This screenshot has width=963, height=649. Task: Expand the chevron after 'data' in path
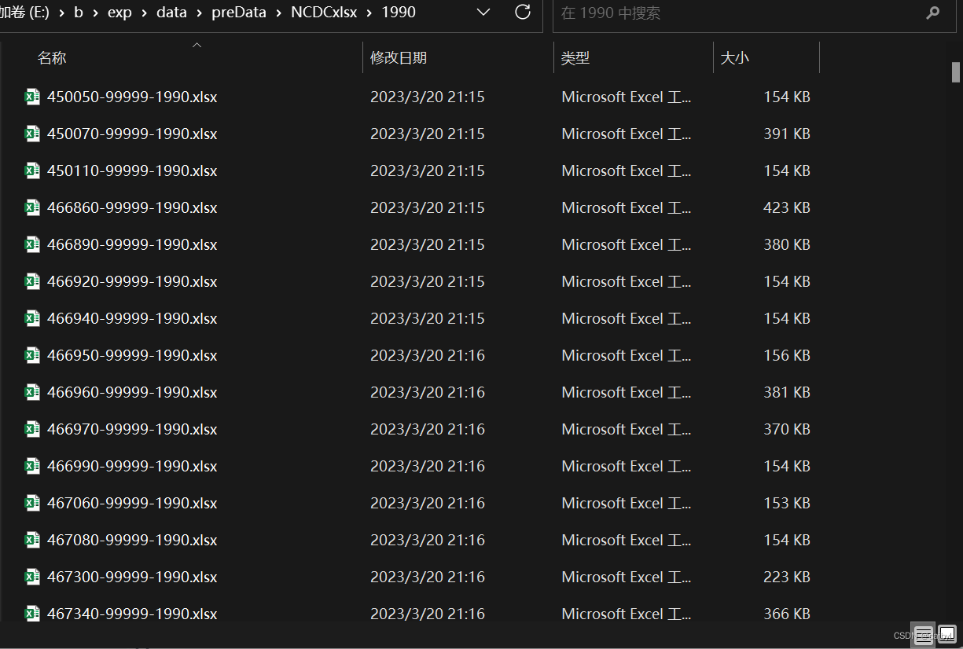200,13
